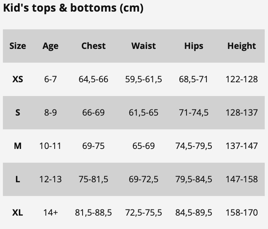The height and width of the screenshot is (229, 268).
Task: Click the XL size row label
Action: tap(18, 212)
